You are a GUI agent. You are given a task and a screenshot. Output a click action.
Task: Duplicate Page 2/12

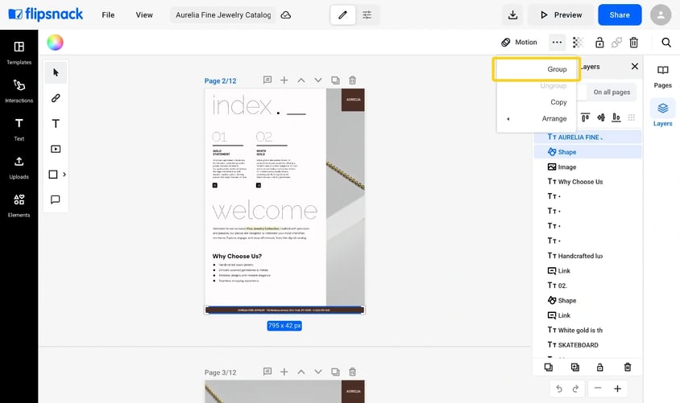point(335,80)
